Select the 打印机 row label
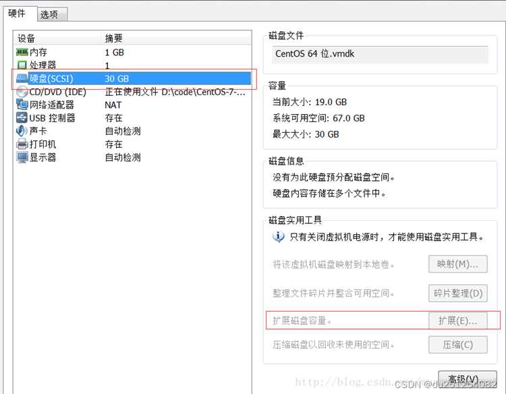This screenshot has height=394, width=506. [x=43, y=144]
